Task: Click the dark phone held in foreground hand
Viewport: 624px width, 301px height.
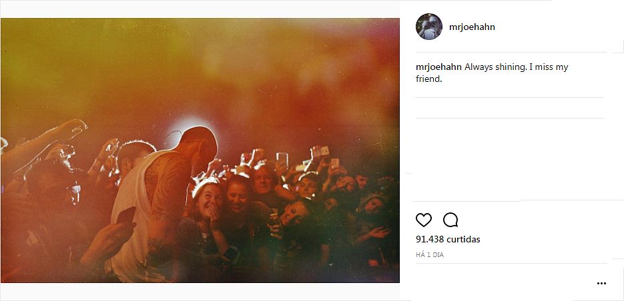Action: (x=125, y=215)
